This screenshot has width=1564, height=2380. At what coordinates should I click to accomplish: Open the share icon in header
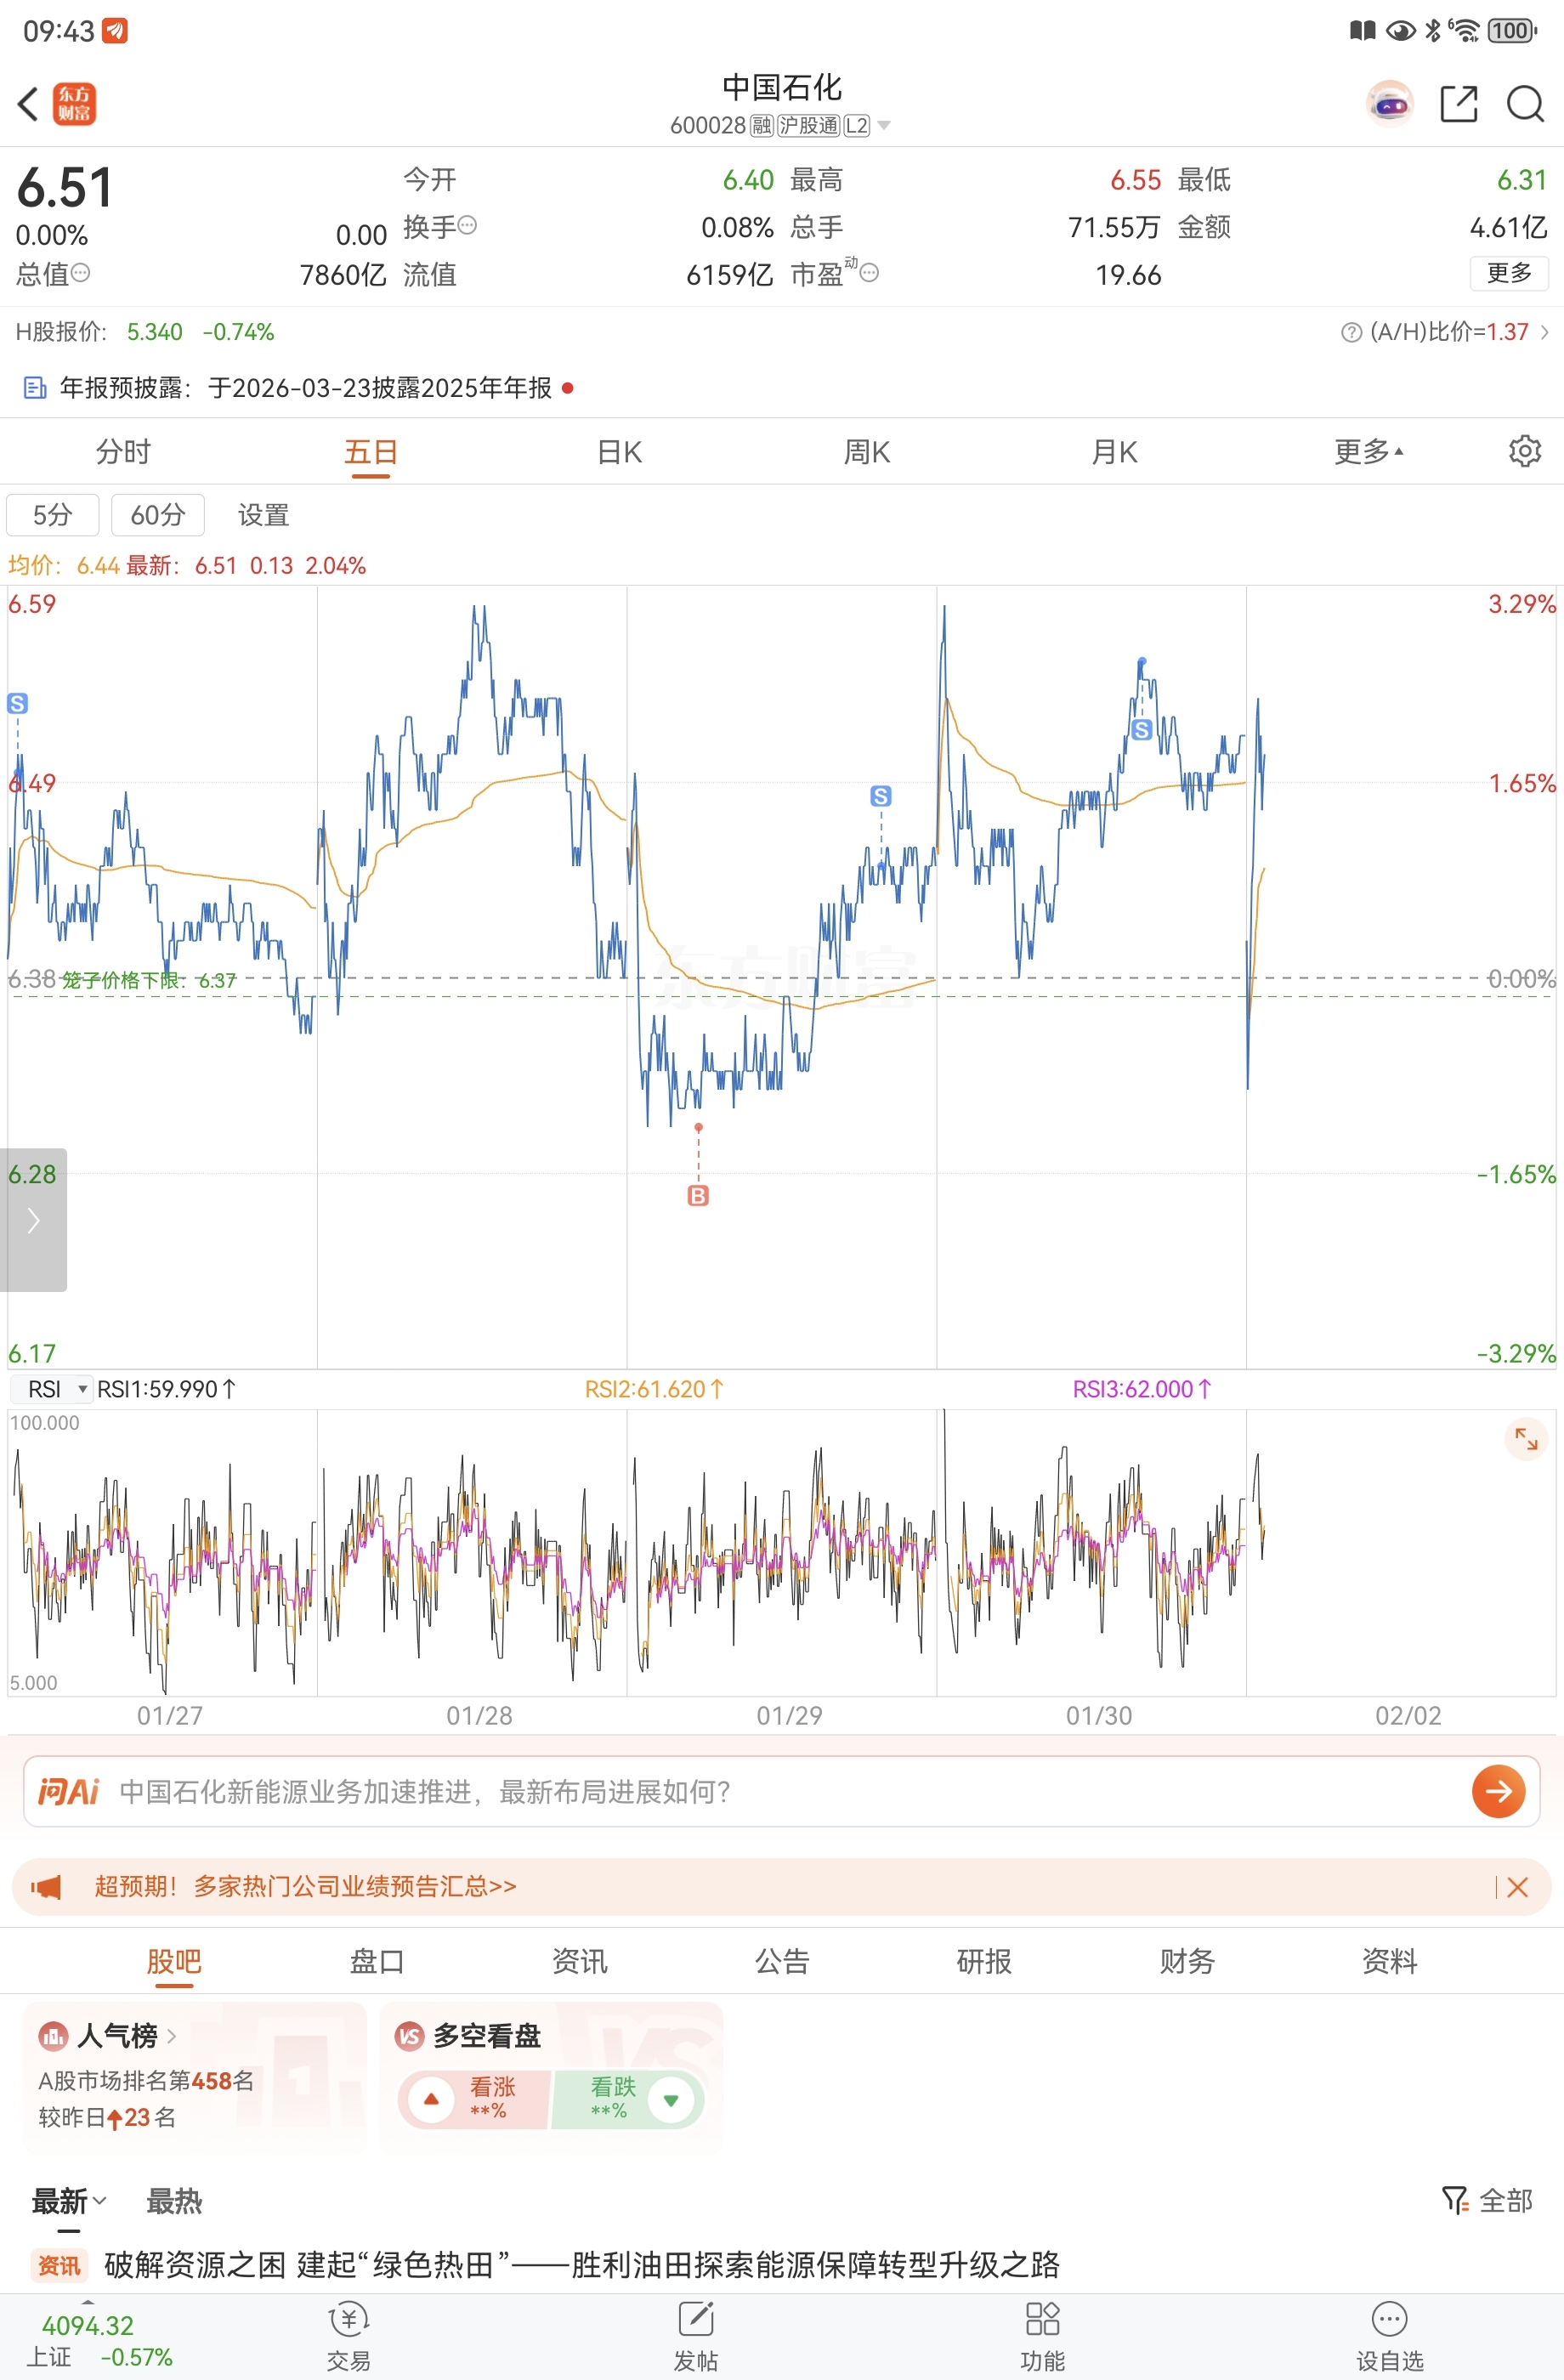tap(1458, 104)
